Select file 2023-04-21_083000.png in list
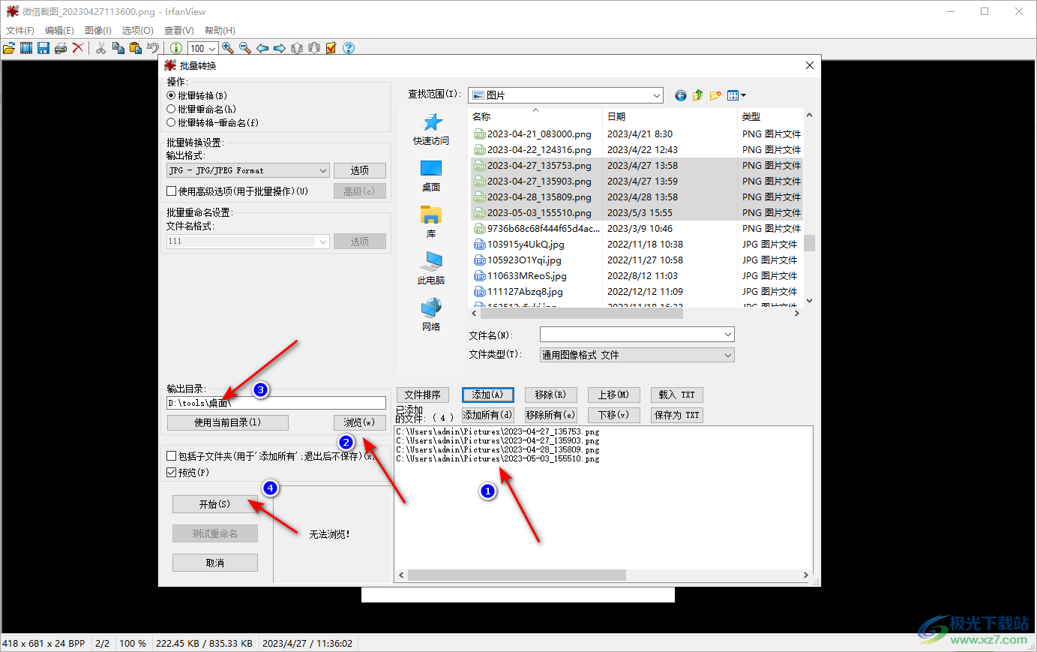The width and height of the screenshot is (1037, 652). (538, 134)
